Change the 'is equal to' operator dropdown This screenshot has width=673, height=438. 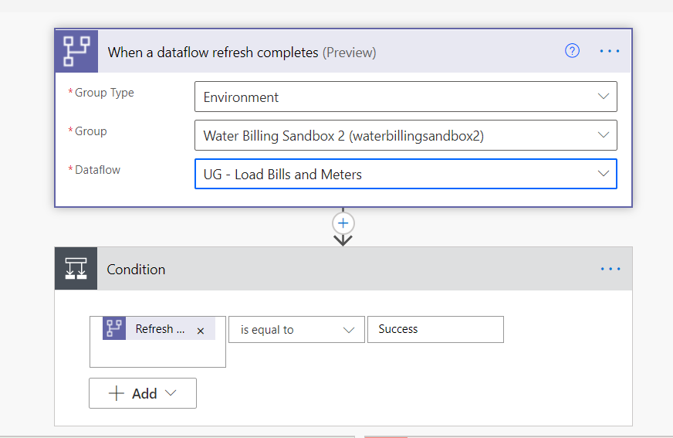coord(296,330)
